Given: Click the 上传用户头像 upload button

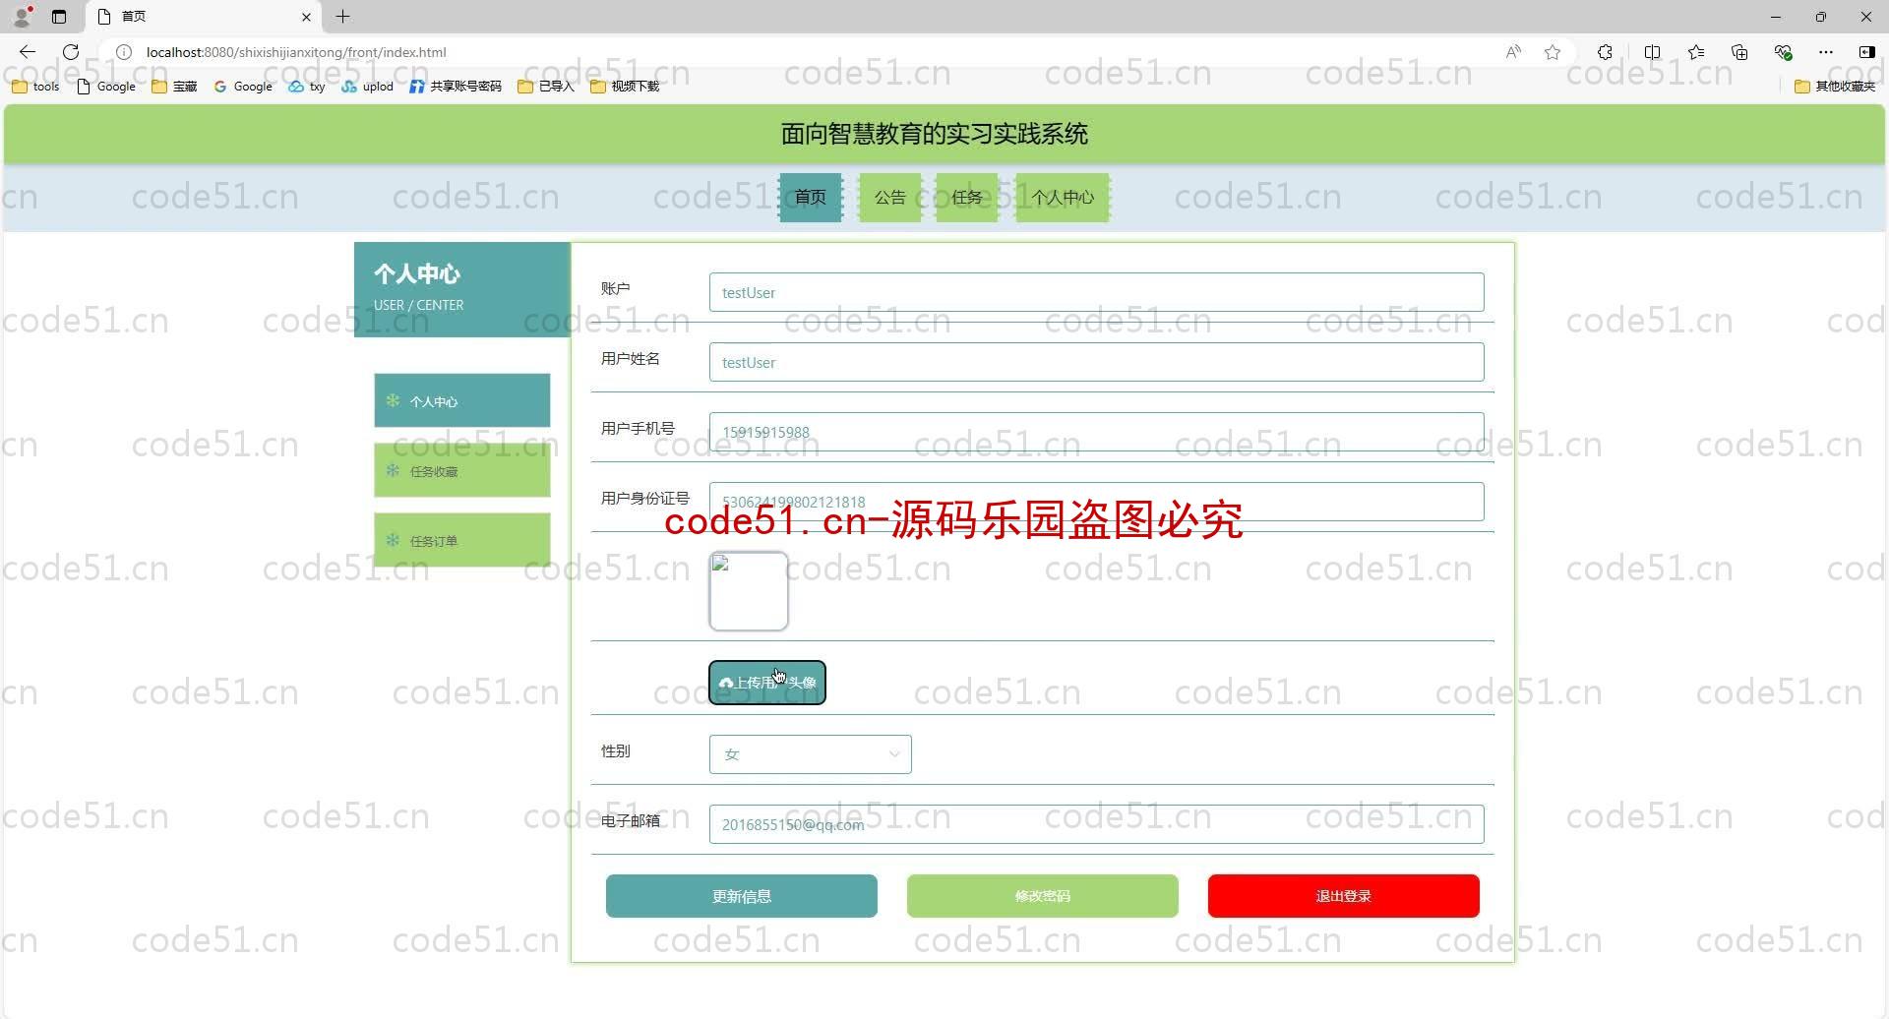Looking at the screenshot, I should coord(767,683).
